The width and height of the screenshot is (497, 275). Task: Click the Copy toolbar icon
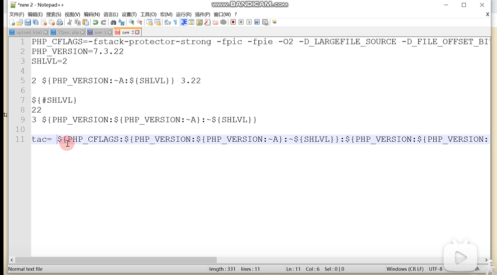tap(77, 22)
